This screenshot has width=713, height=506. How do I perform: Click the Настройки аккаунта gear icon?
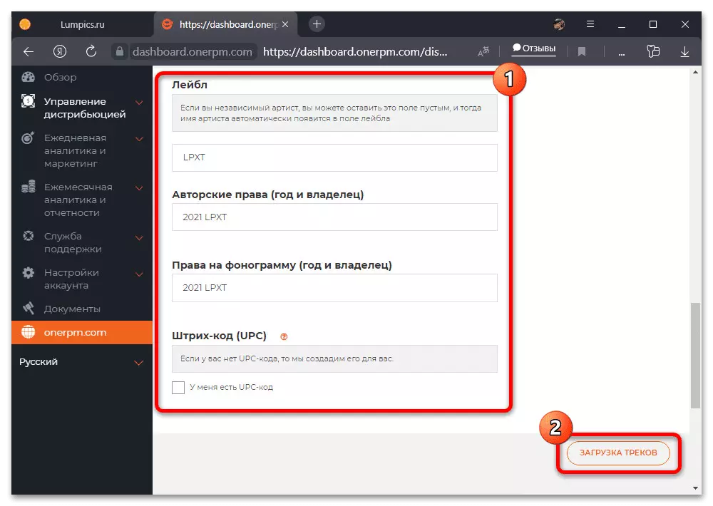coord(29,273)
